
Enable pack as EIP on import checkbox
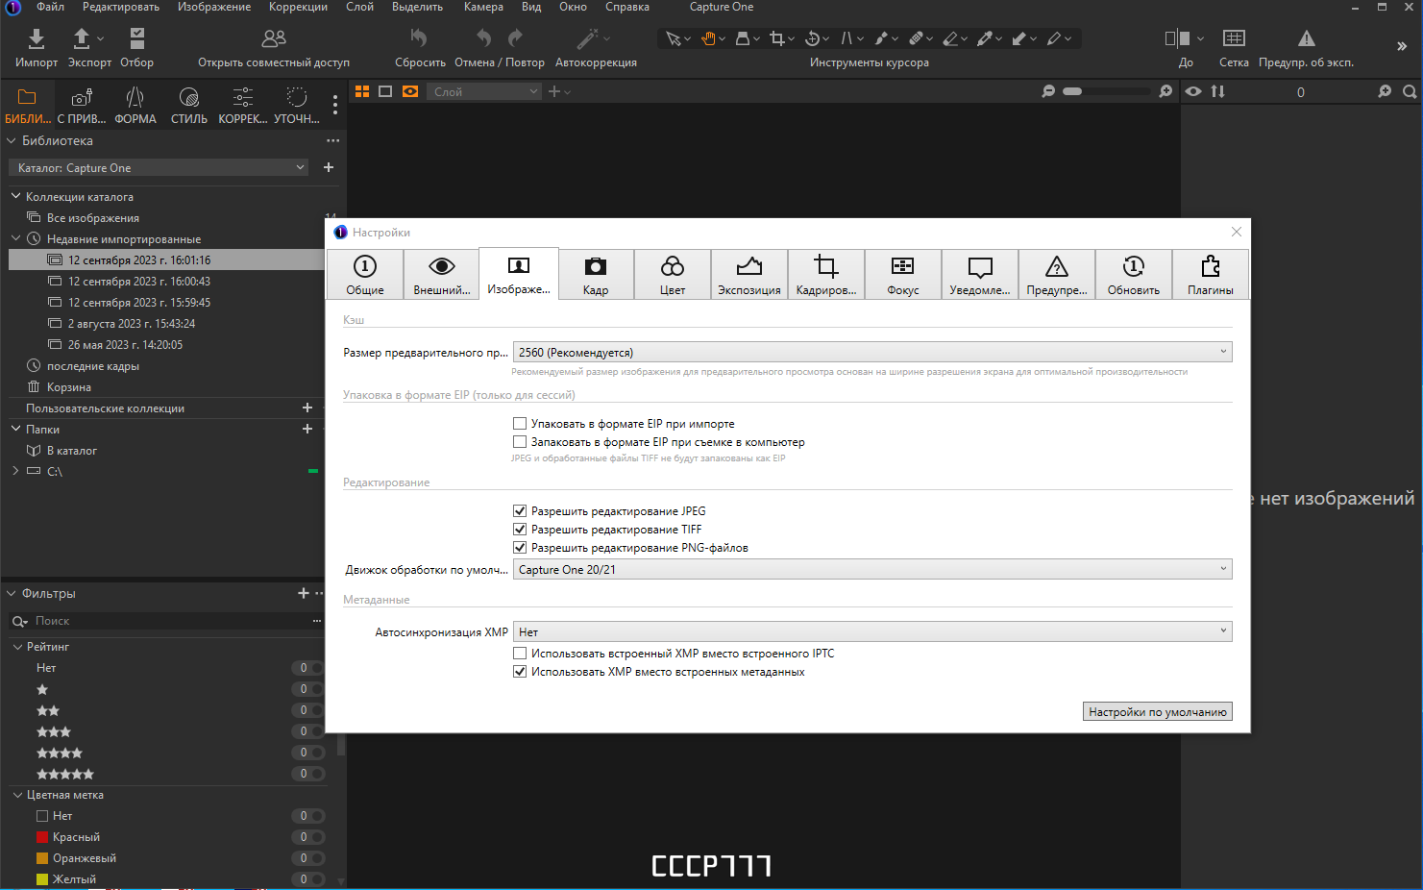click(x=520, y=424)
